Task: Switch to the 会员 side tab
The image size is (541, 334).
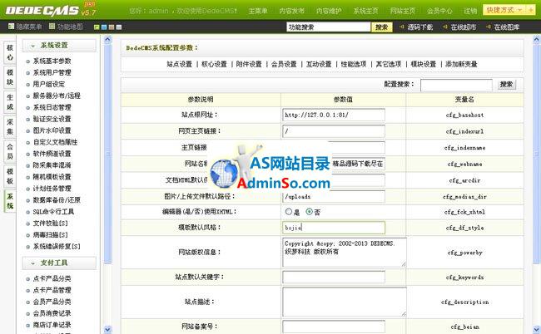Action: [x=10, y=152]
